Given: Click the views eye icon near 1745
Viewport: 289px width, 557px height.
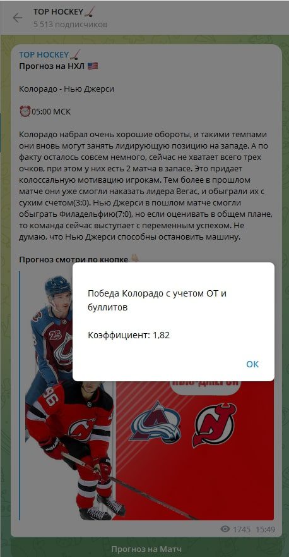Looking at the screenshot, I should pos(225,529).
